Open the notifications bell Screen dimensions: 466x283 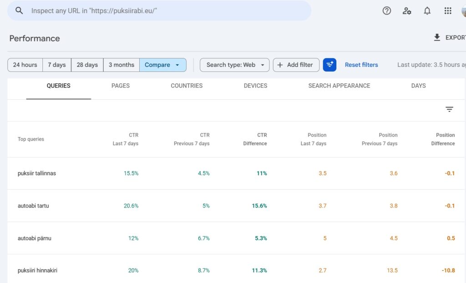(x=427, y=11)
